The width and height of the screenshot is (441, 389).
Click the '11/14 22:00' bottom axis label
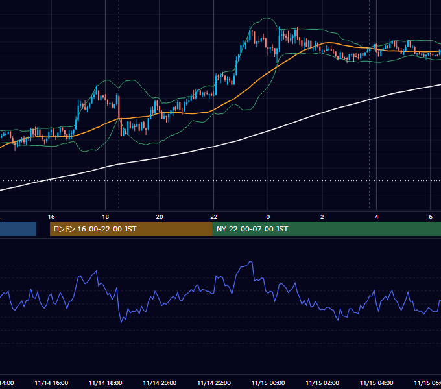tap(214, 383)
